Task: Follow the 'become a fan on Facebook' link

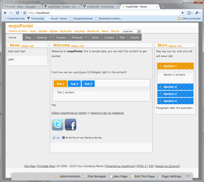Action: (107, 113)
